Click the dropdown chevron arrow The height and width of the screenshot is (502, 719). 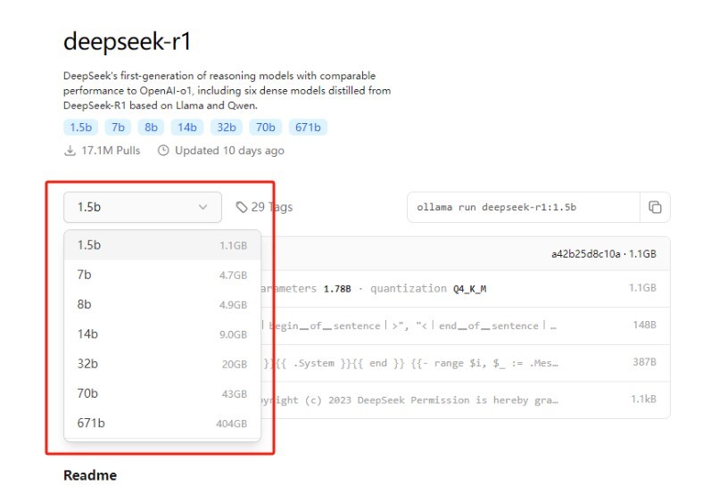[x=202, y=207]
